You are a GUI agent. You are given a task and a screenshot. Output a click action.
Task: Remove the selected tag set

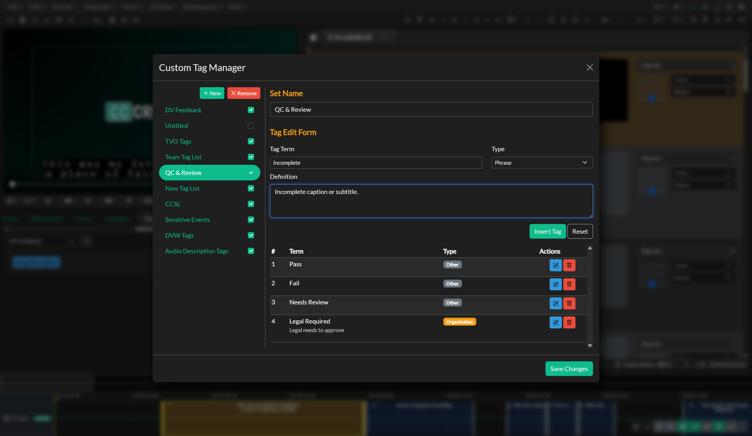pyautogui.click(x=244, y=93)
